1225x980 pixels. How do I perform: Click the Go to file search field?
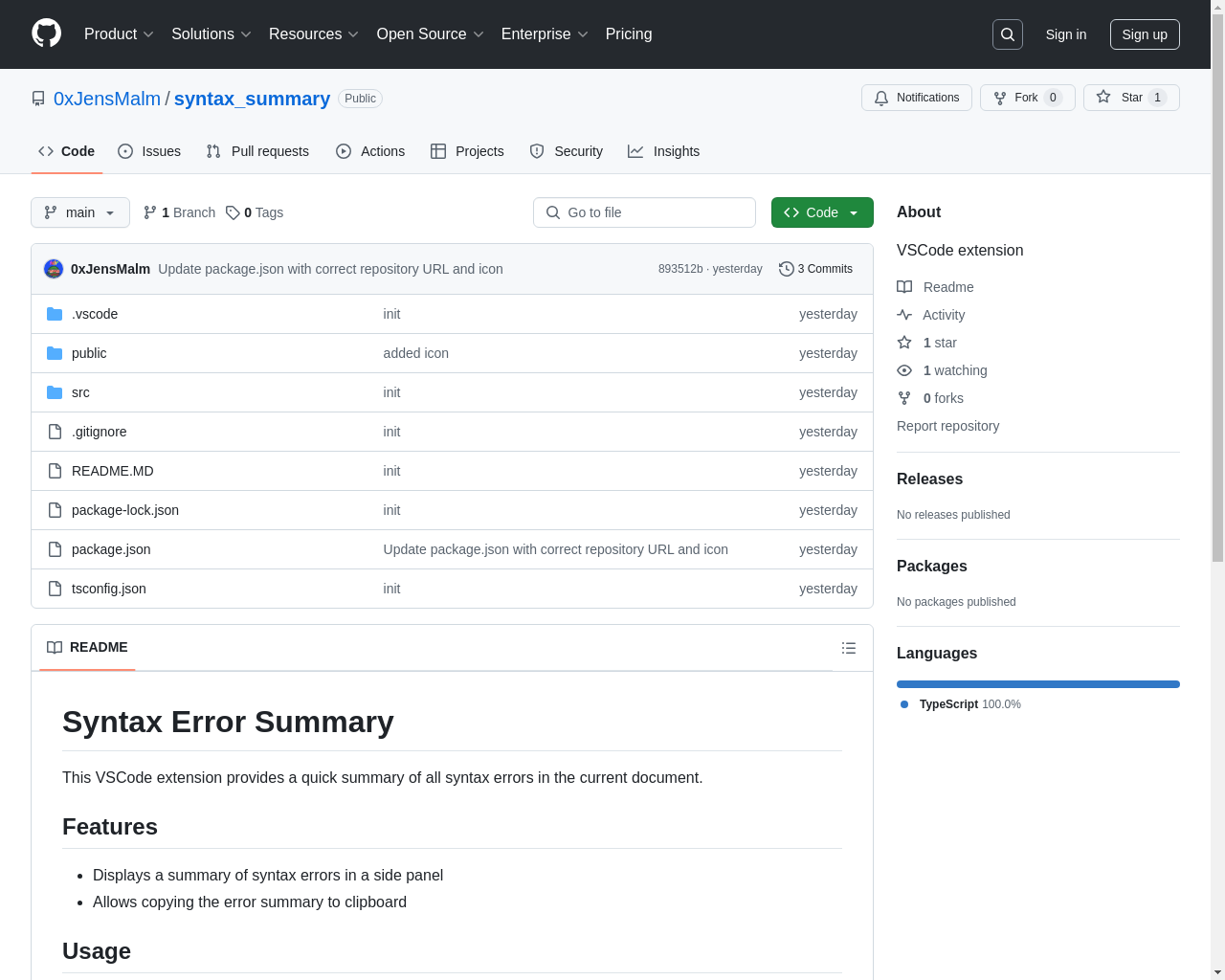[644, 212]
